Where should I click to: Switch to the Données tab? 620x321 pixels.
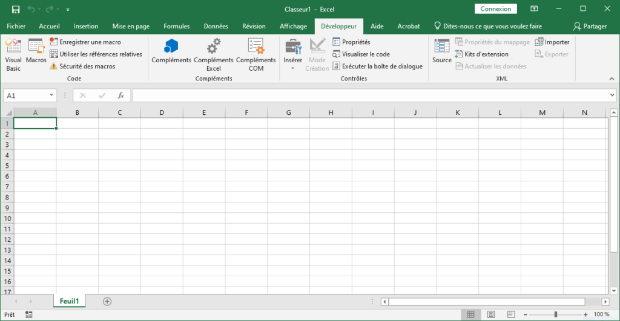click(x=216, y=26)
